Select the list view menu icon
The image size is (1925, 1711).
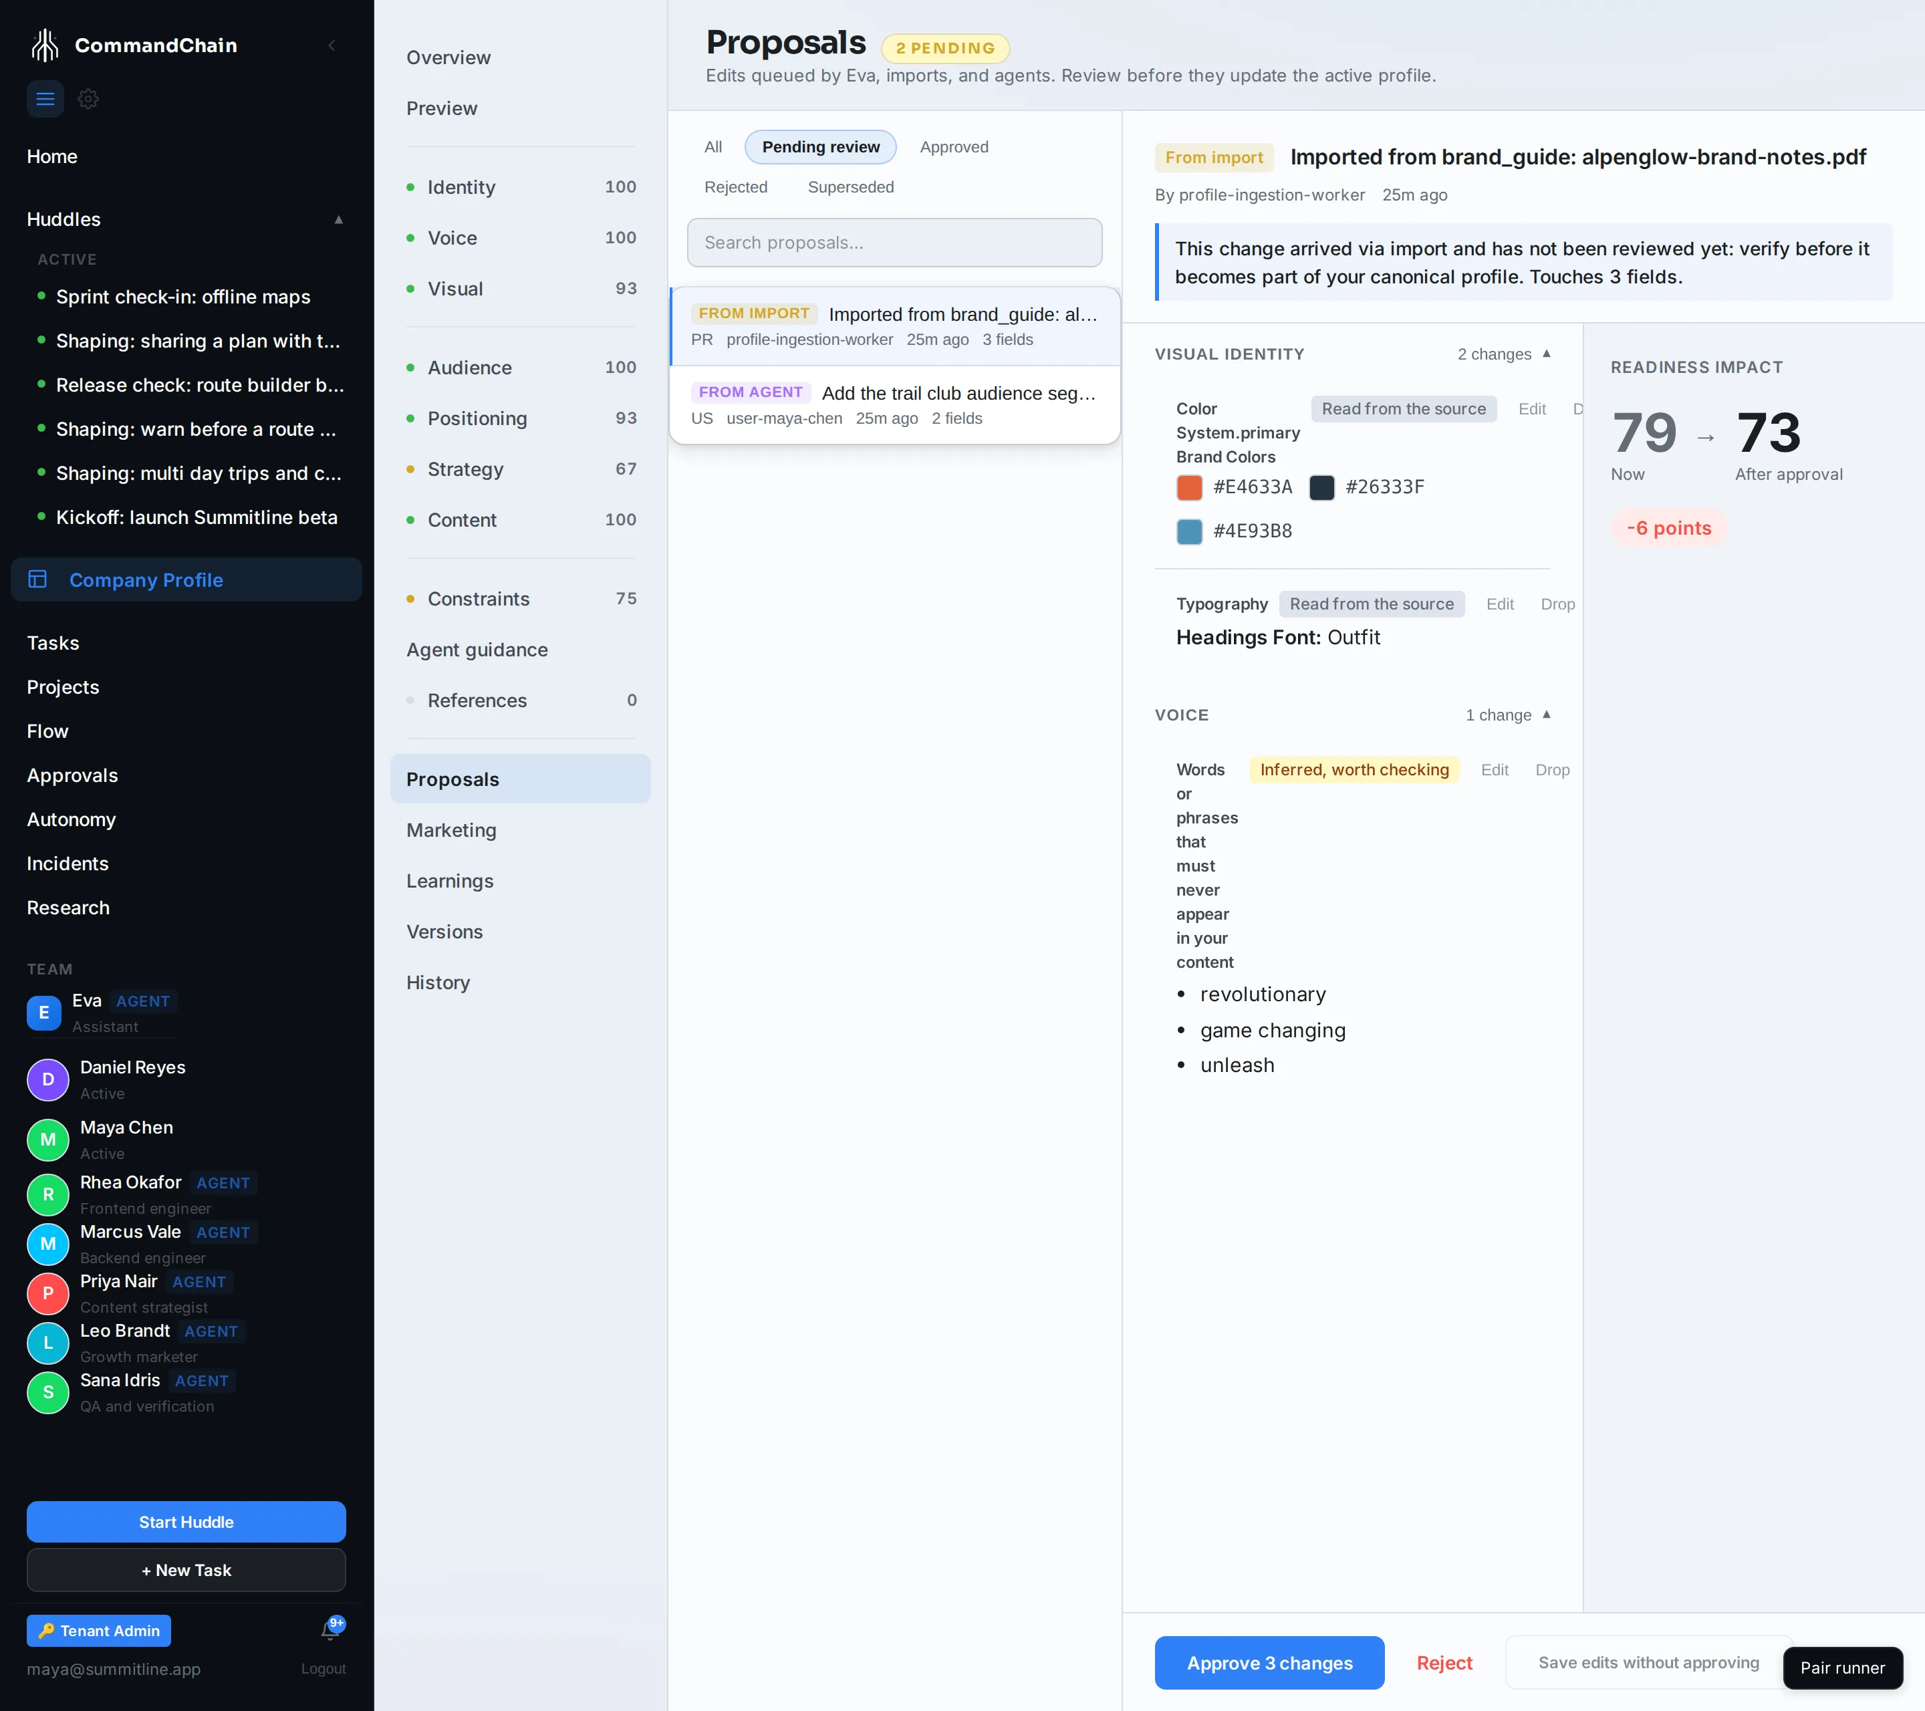[x=45, y=99]
